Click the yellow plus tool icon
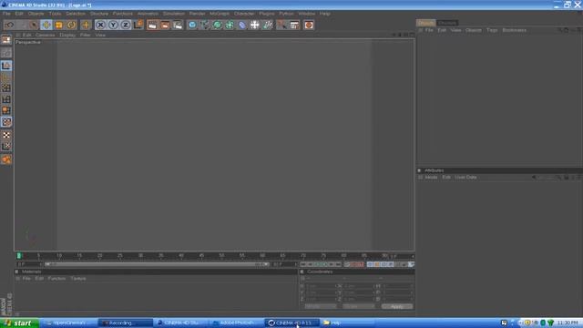Screen dimensions: 583x328 (86, 25)
